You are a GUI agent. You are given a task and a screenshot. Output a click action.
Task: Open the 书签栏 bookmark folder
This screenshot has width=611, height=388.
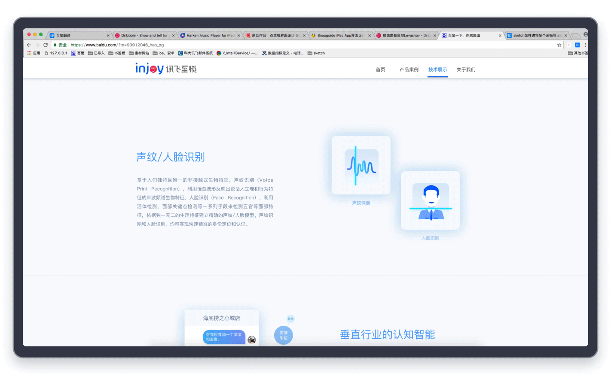click(117, 53)
